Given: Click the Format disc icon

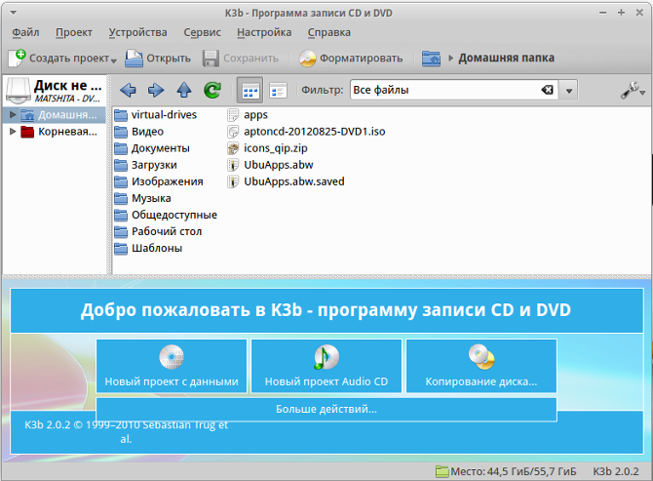Looking at the screenshot, I should [307, 58].
